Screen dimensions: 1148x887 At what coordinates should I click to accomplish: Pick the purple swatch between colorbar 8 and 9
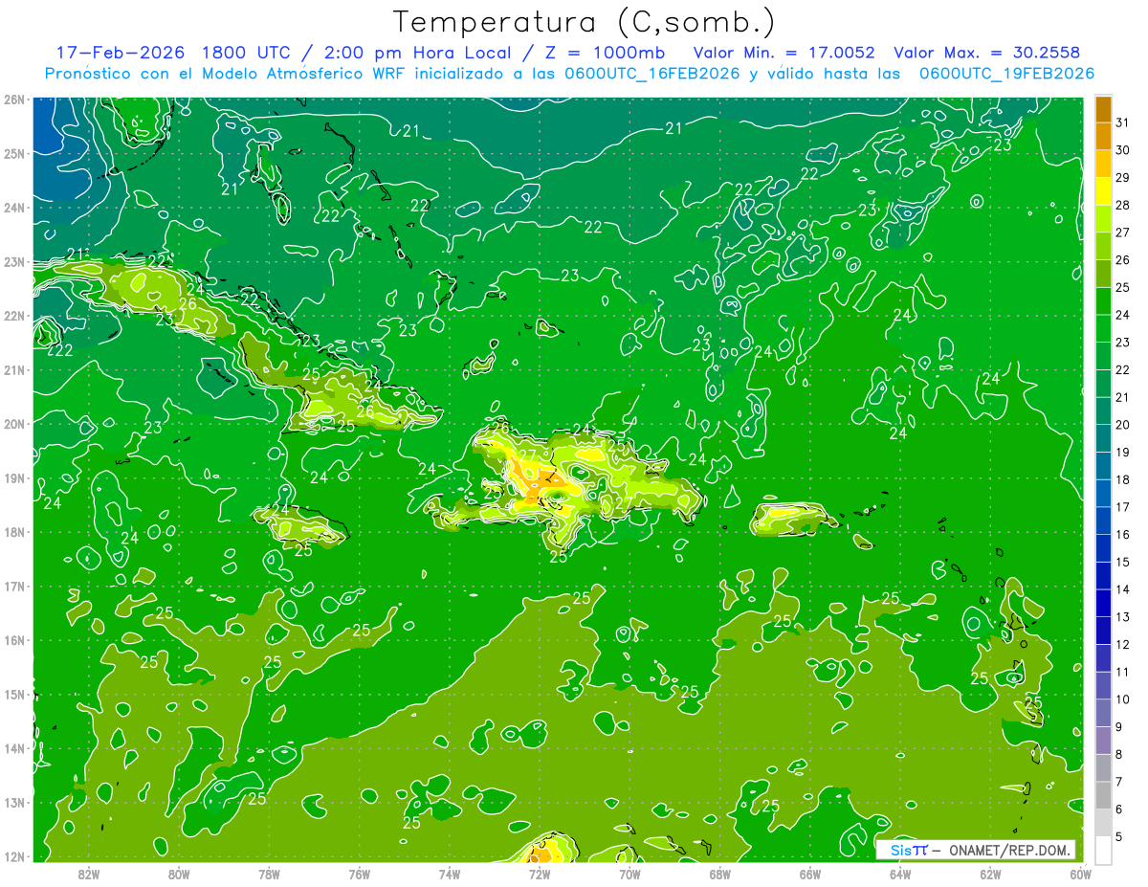pos(1103,741)
